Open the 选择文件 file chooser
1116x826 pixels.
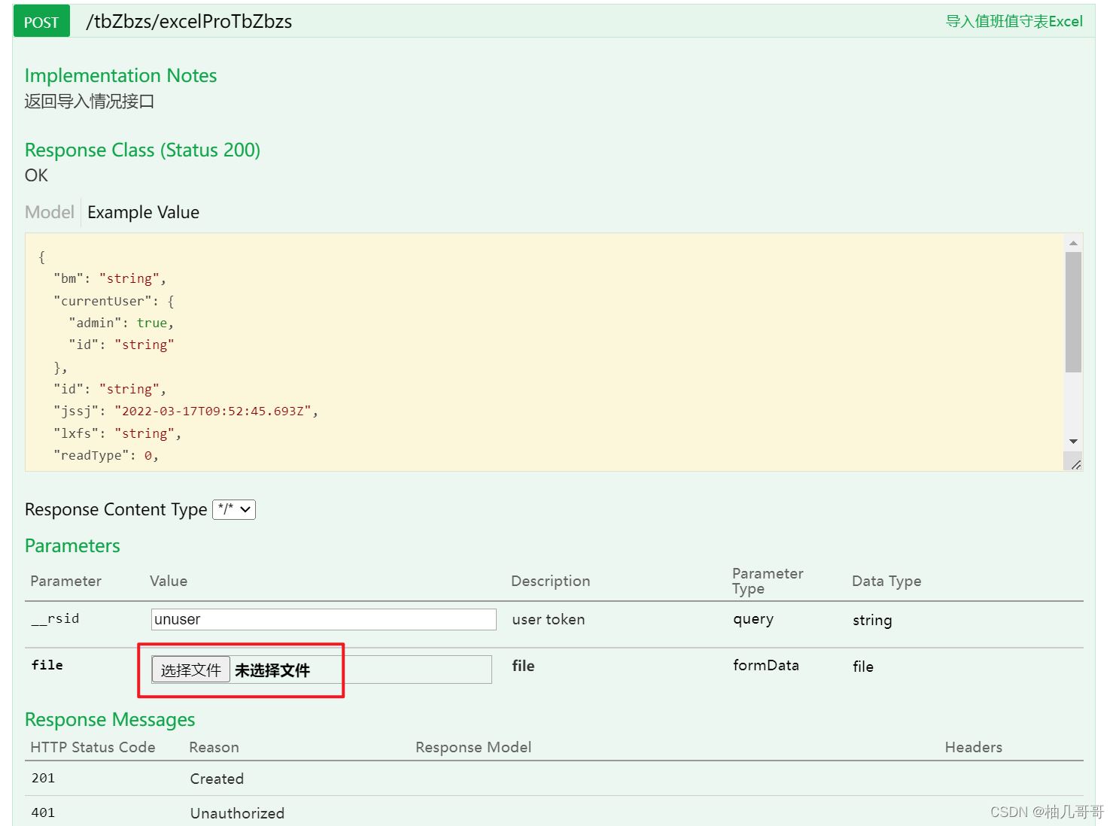(190, 669)
